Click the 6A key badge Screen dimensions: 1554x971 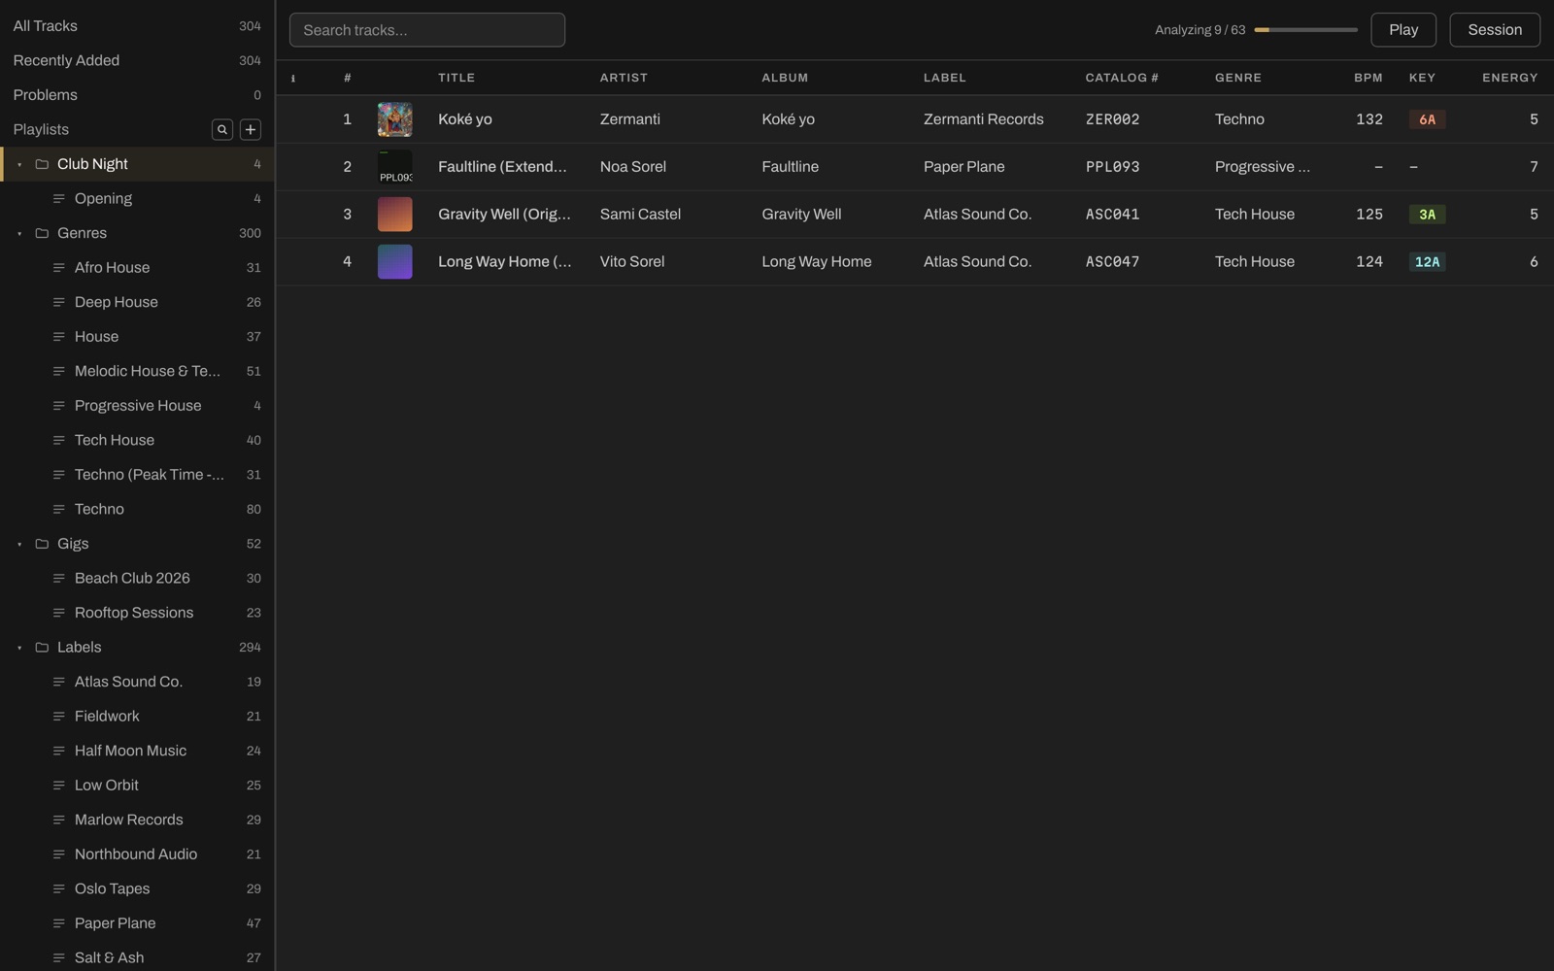pos(1427,119)
